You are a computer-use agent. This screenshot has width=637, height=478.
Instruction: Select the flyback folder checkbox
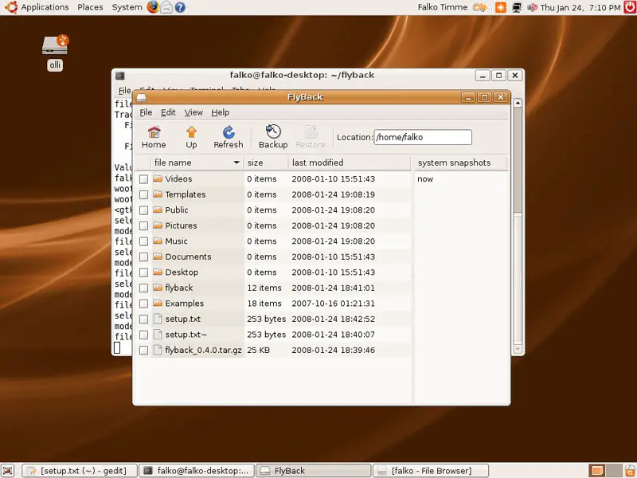coord(143,288)
